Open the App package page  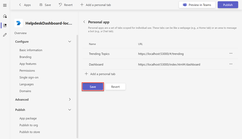[x=28, y=118]
